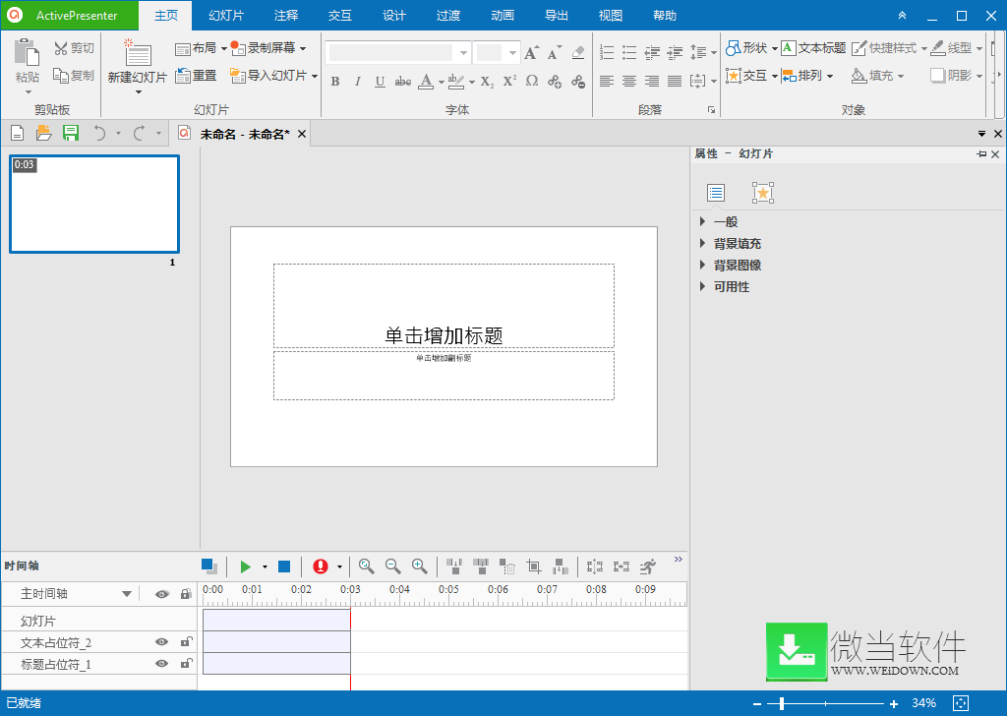Open the 录制屏幕 dropdown arrow
1007x716 pixels.
click(x=303, y=48)
